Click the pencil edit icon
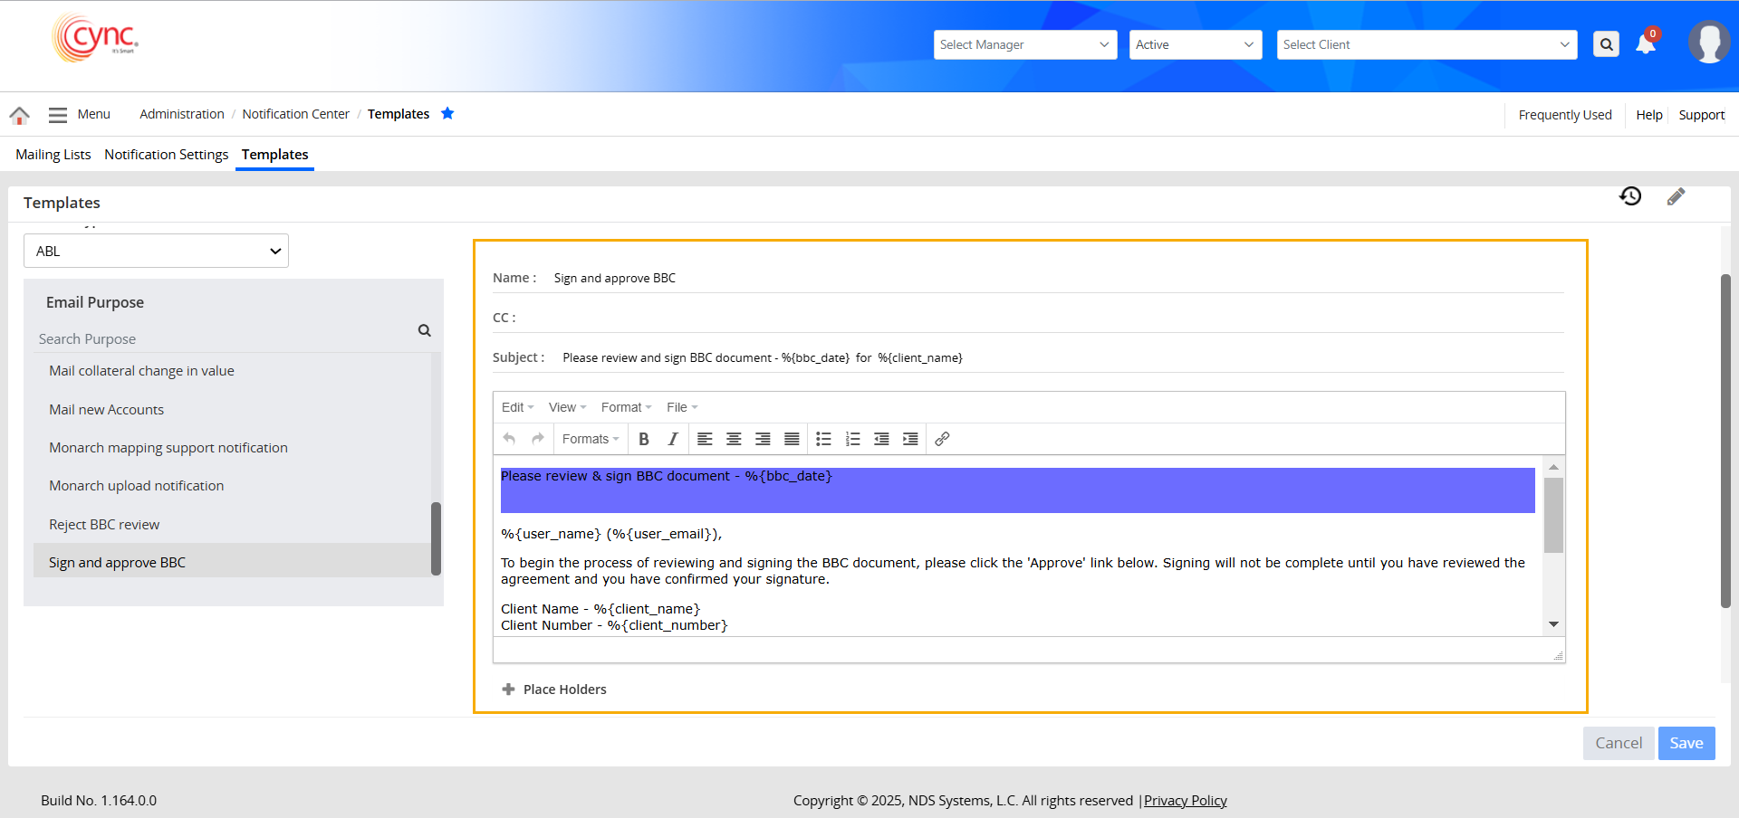The height and width of the screenshot is (818, 1739). click(x=1676, y=196)
